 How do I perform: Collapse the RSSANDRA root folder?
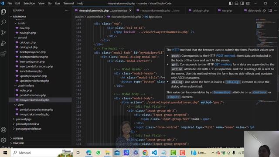point(19,17)
